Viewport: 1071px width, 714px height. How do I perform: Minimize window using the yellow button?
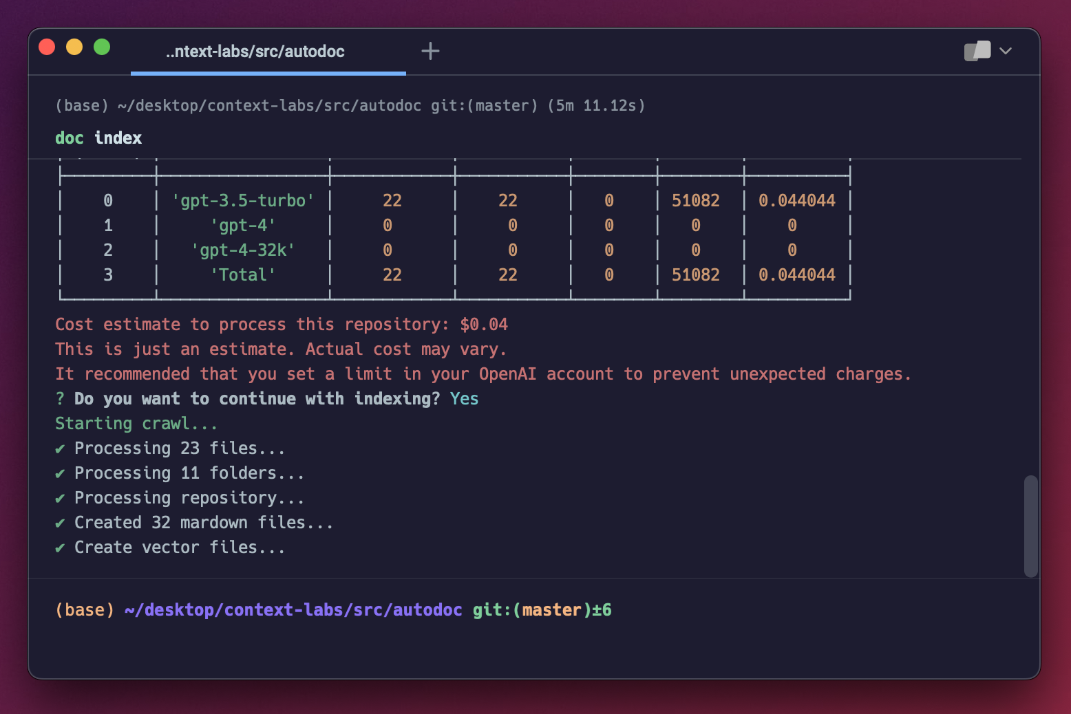74,47
